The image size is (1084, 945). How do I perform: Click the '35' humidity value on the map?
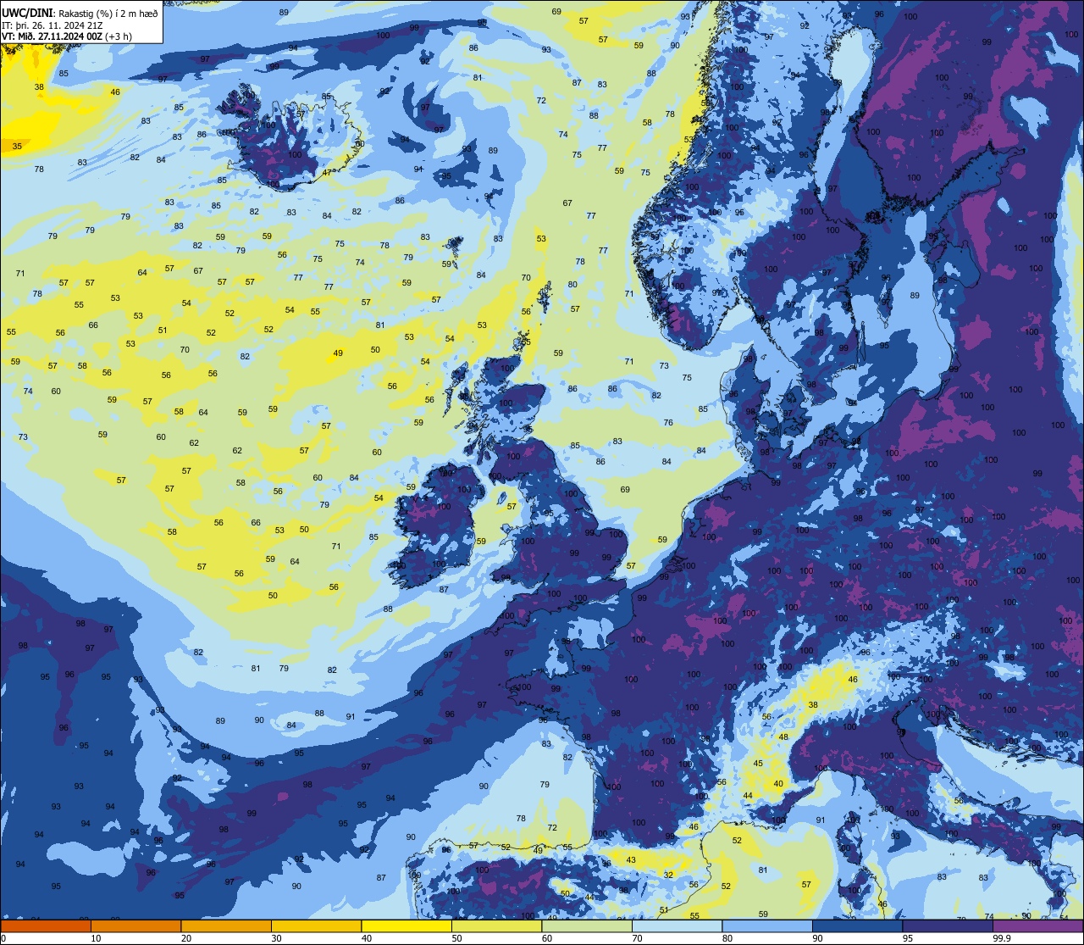coord(17,146)
